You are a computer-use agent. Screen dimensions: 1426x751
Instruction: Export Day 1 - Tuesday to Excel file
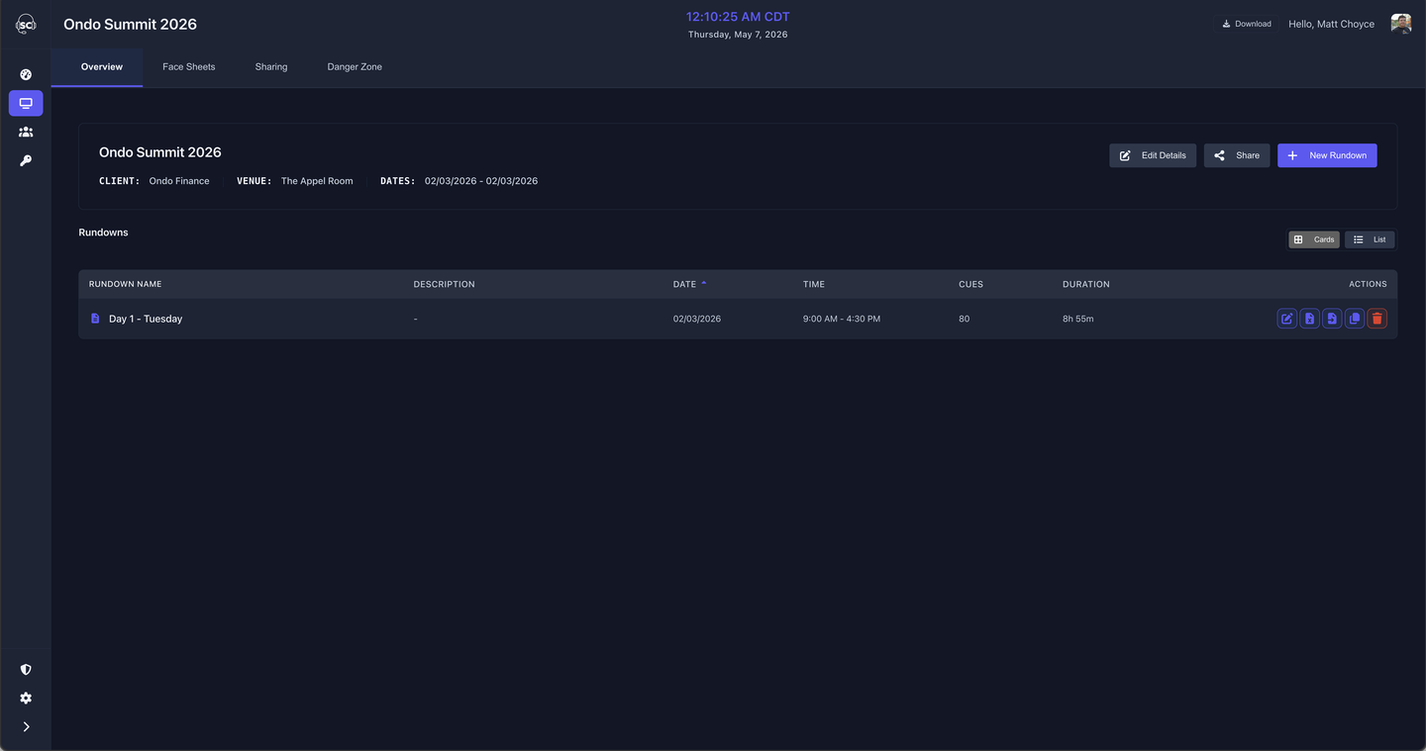[x=1309, y=319]
